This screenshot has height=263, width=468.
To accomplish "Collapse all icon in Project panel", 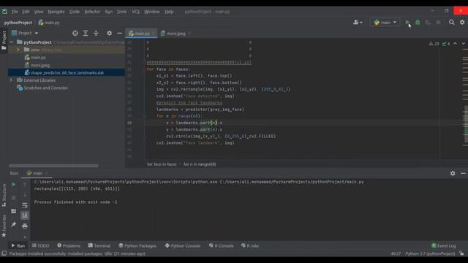I will tap(96, 33).
